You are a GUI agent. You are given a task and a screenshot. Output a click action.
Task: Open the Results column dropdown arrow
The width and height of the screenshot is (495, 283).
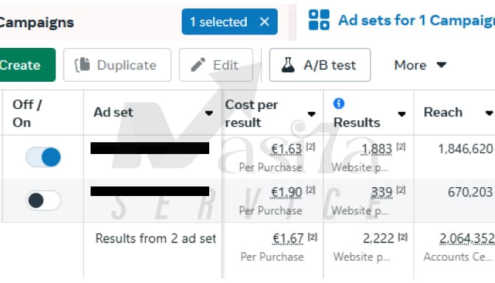coord(401,114)
